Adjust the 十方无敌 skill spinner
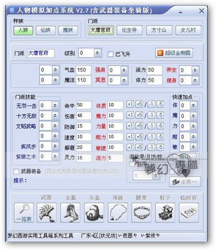This screenshot has height=250, width=216. click(x=55, y=116)
